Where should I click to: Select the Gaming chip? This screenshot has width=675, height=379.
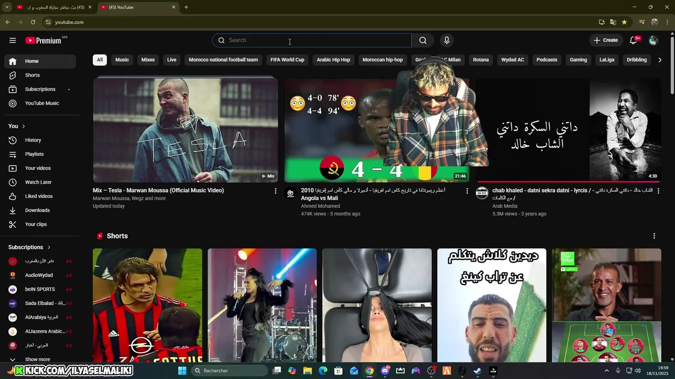(578, 60)
